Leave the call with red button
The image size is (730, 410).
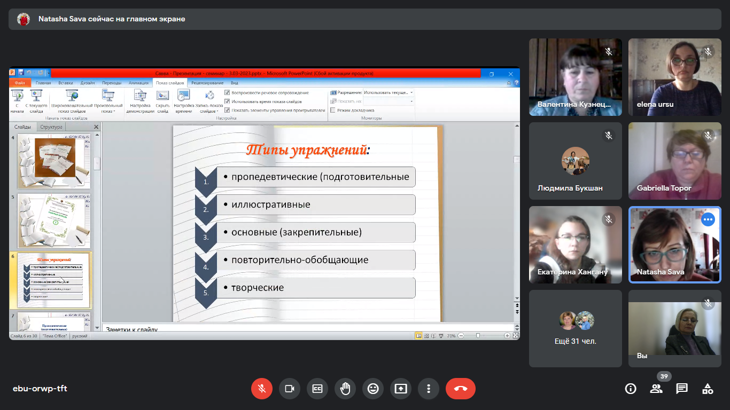pyautogui.click(x=460, y=389)
